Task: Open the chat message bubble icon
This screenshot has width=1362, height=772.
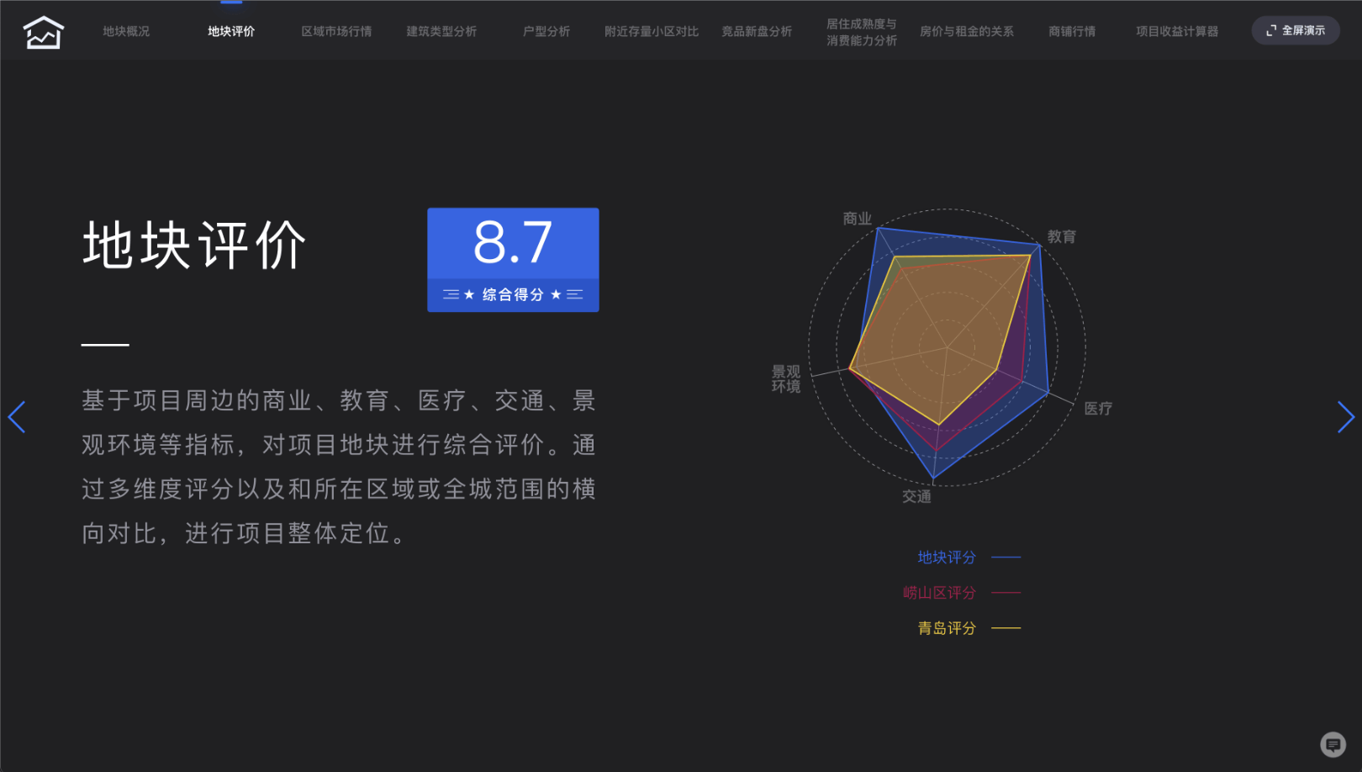Action: point(1333,744)
